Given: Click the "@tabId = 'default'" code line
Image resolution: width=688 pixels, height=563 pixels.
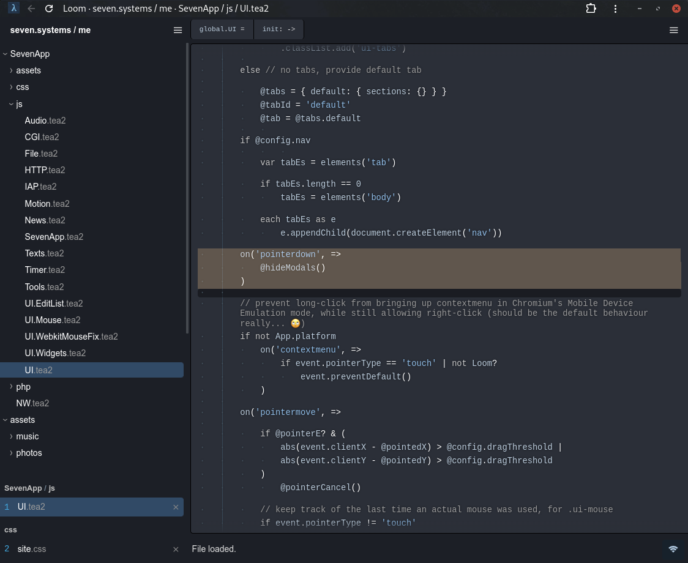Looking at the screenshot, I should point(305,105).
